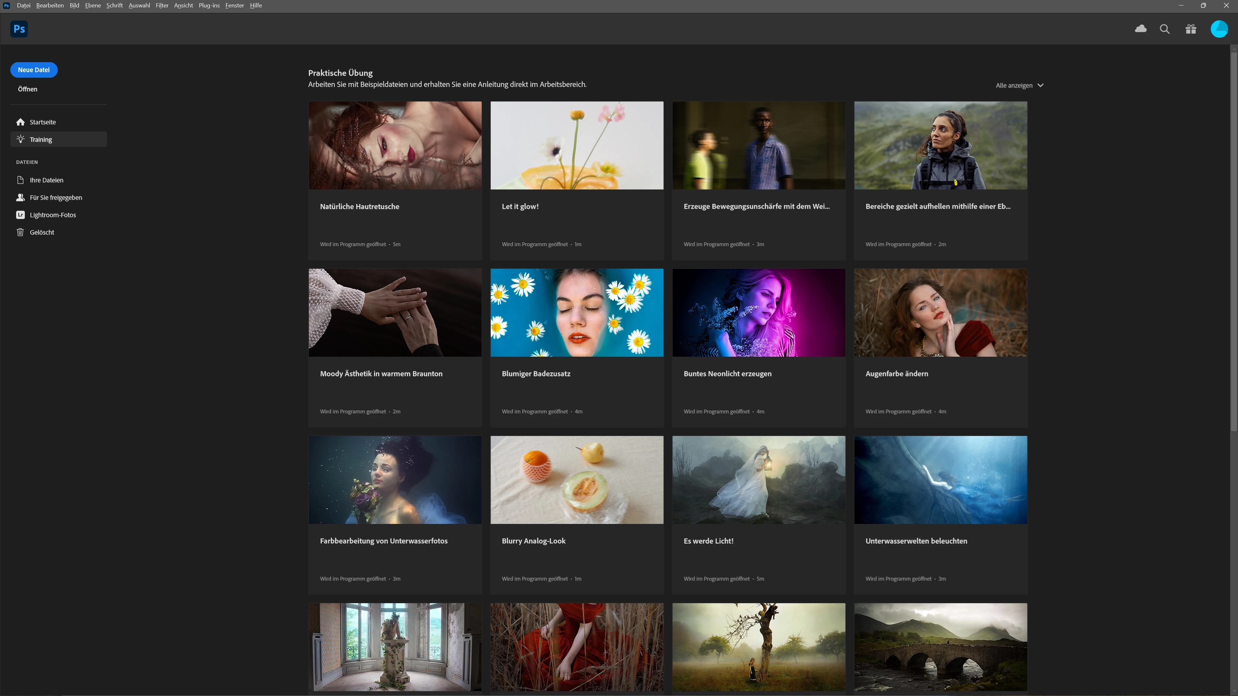Open the Gelöscht trash section

[42, 232]
